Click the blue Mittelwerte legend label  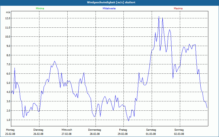[109, 8]
